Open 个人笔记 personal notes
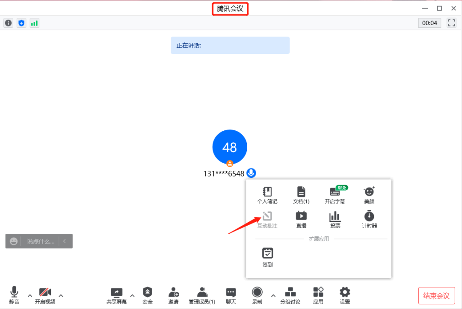 tap(267, 195)
